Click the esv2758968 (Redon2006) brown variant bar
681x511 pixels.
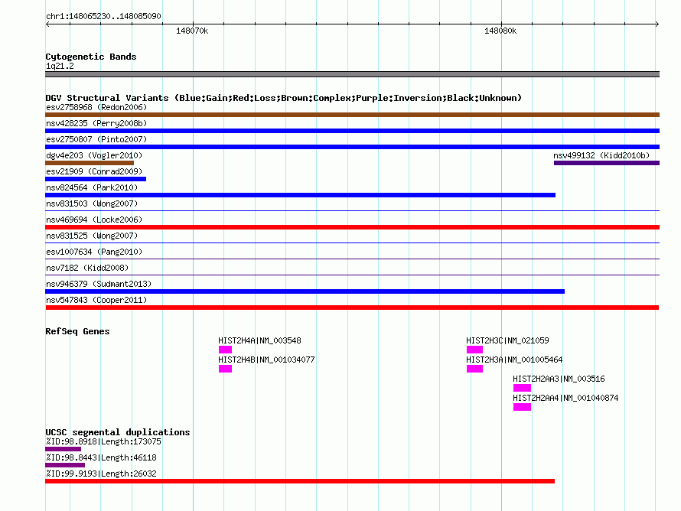tap(352, 115)
